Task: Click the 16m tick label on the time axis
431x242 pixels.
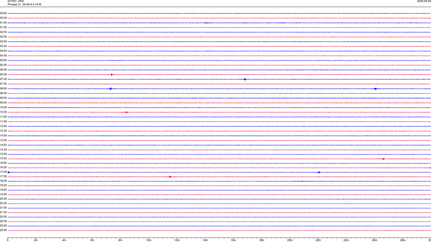Action: click(233, 240)
